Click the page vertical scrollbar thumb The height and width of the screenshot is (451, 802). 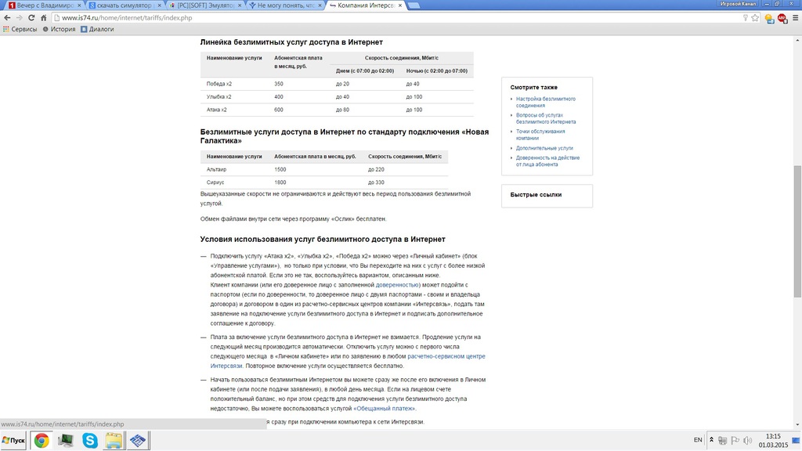[x=797, y=231]
